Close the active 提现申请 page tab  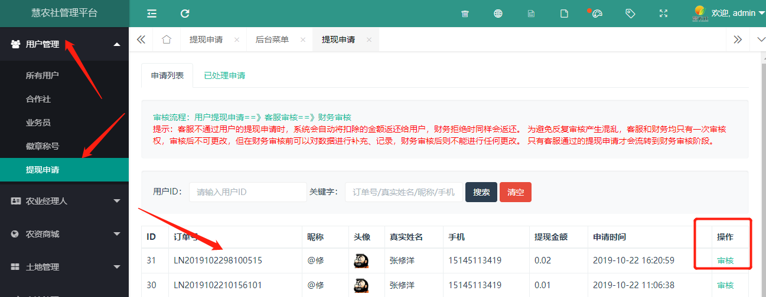click(x=369, y=39)
